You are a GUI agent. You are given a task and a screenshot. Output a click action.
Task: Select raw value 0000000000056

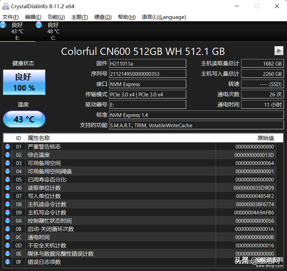255,221
